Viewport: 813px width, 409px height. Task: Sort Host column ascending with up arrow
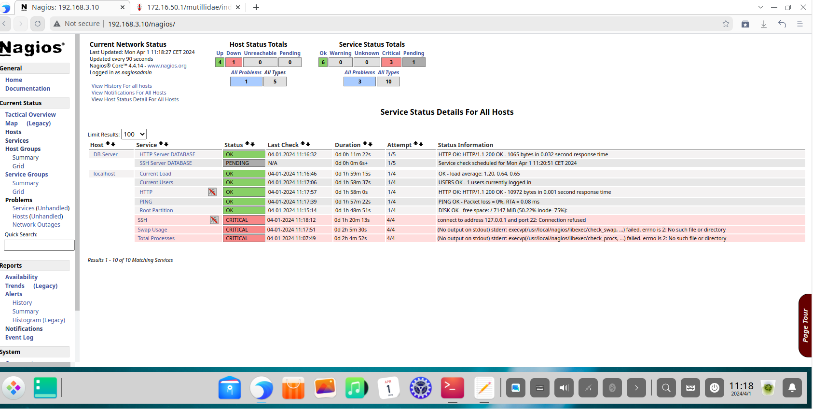click(108, 144)
